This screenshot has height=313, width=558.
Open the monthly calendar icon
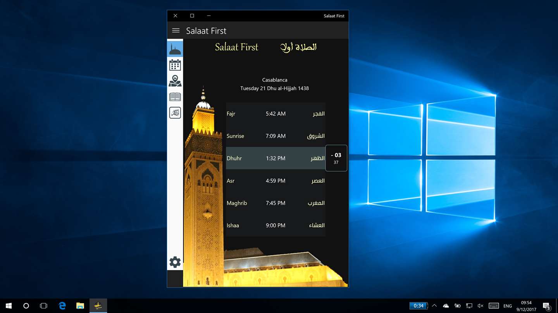[x=175, y=65]
